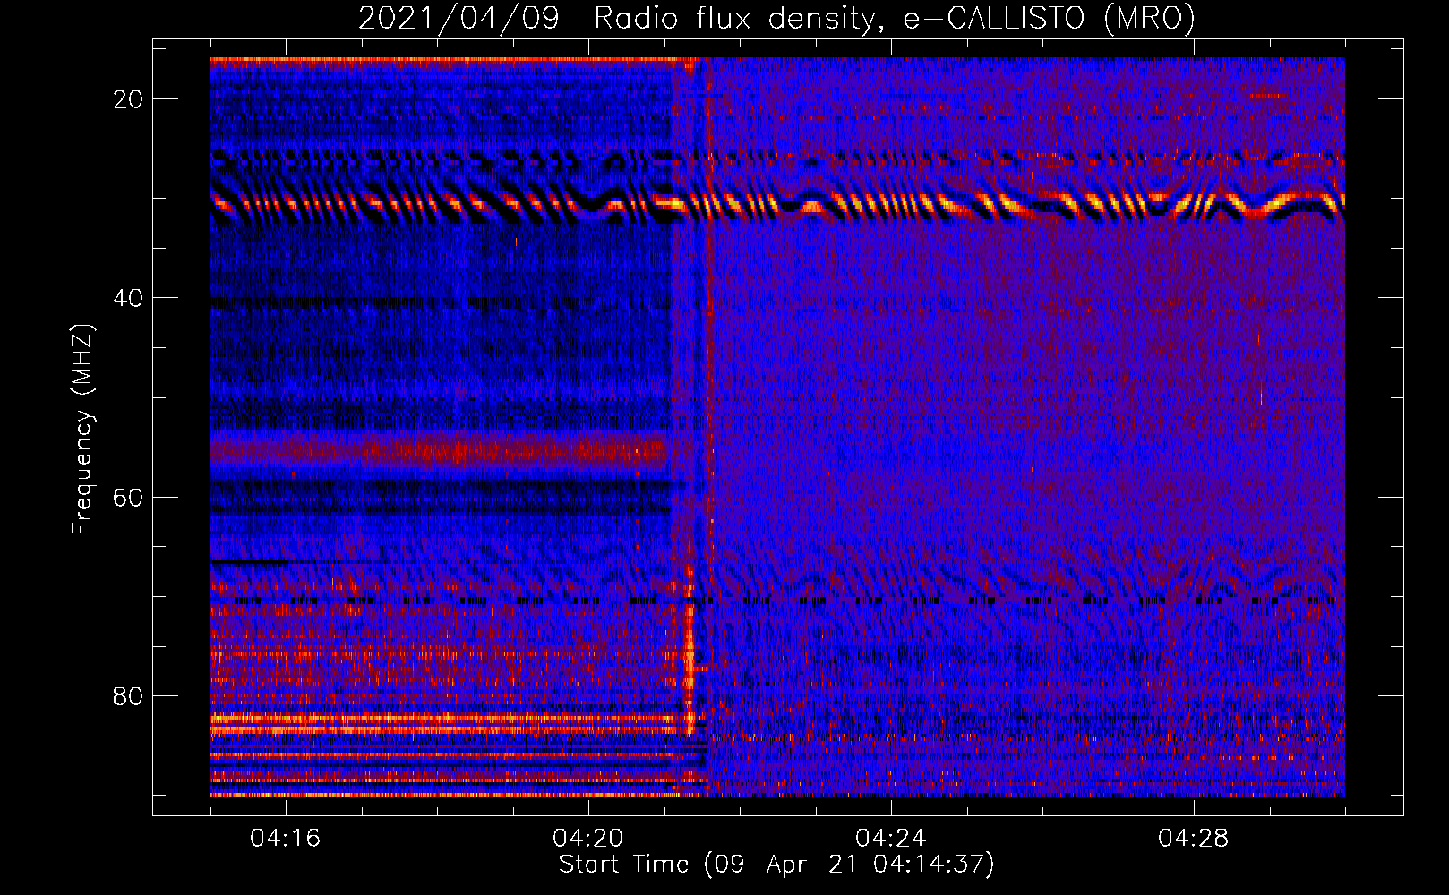
Task: Click the 'Start Time (09-Apr-21 04:14:37)' x-axis label
Action: tap(776, 865)
